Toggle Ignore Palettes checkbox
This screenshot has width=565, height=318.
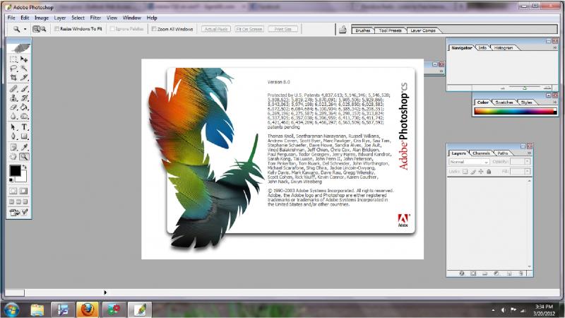[x=112, y=29]
